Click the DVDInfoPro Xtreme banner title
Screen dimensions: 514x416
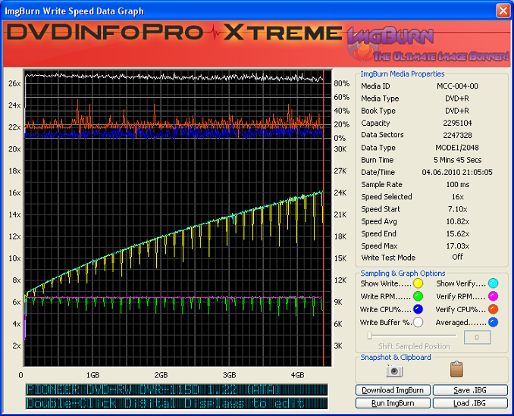[x=174, y=33]
